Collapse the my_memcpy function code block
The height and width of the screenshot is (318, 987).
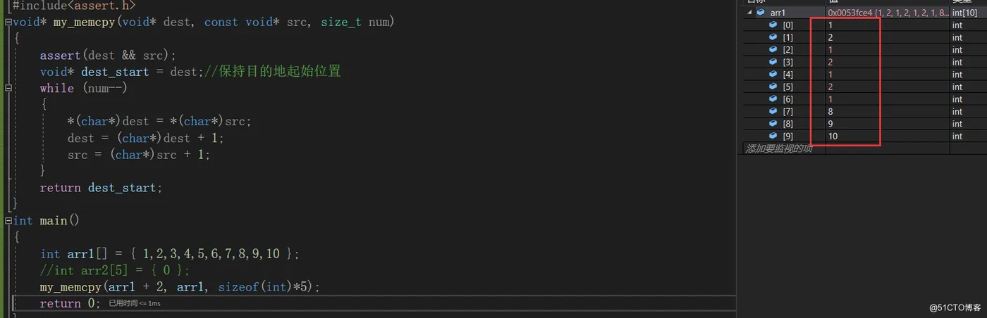(x=8, y=22)
